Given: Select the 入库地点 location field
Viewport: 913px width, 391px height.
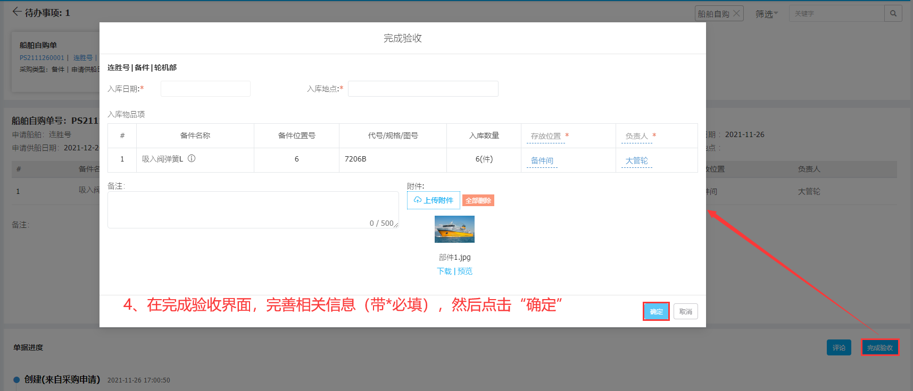Looking at the screenshot, I should 423,89.
